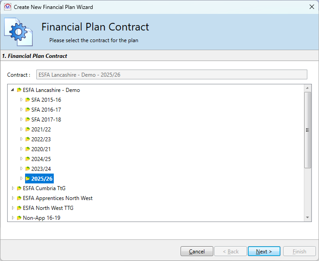The width and height of the screenshot is (319, 261).
Task: Choose the 2022/23 tree entry
Action: click(41, 139)
